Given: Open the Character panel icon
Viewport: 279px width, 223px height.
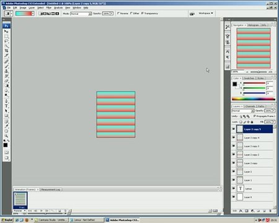Looking at the screenshot, I should (228, 51).
